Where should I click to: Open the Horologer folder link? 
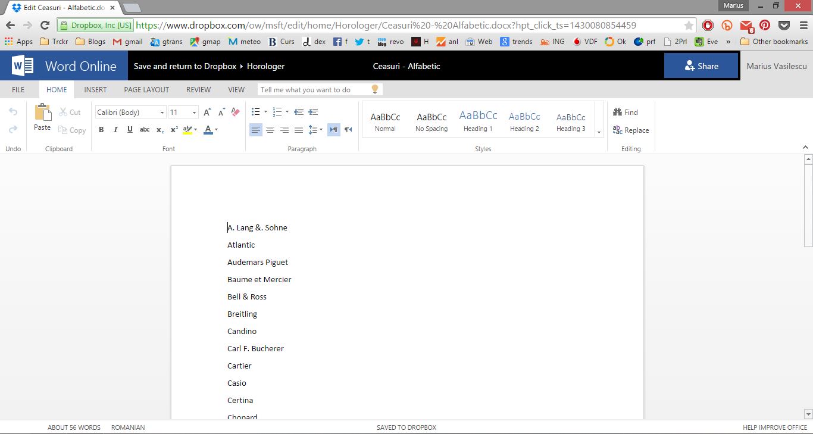[x=265, y=66]
